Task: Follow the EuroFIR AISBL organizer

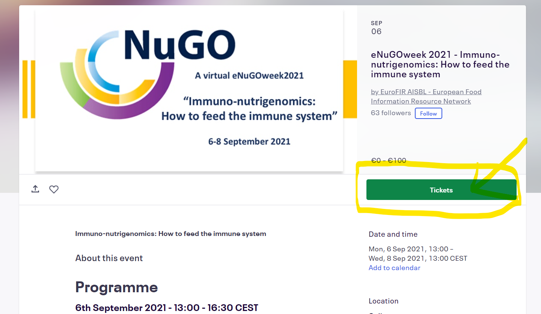Action: (x=428, y=113)
